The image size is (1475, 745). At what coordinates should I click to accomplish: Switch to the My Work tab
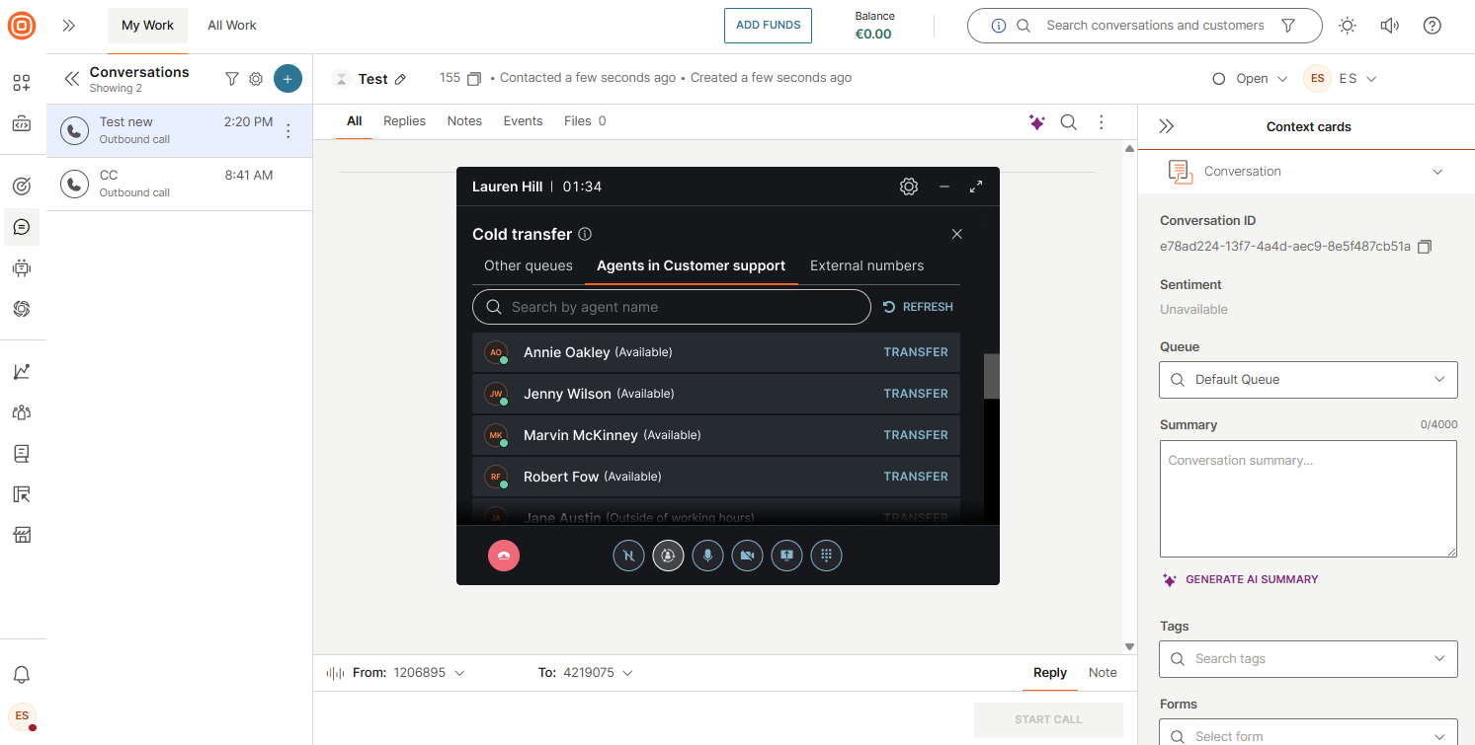(x=147, y=26)
